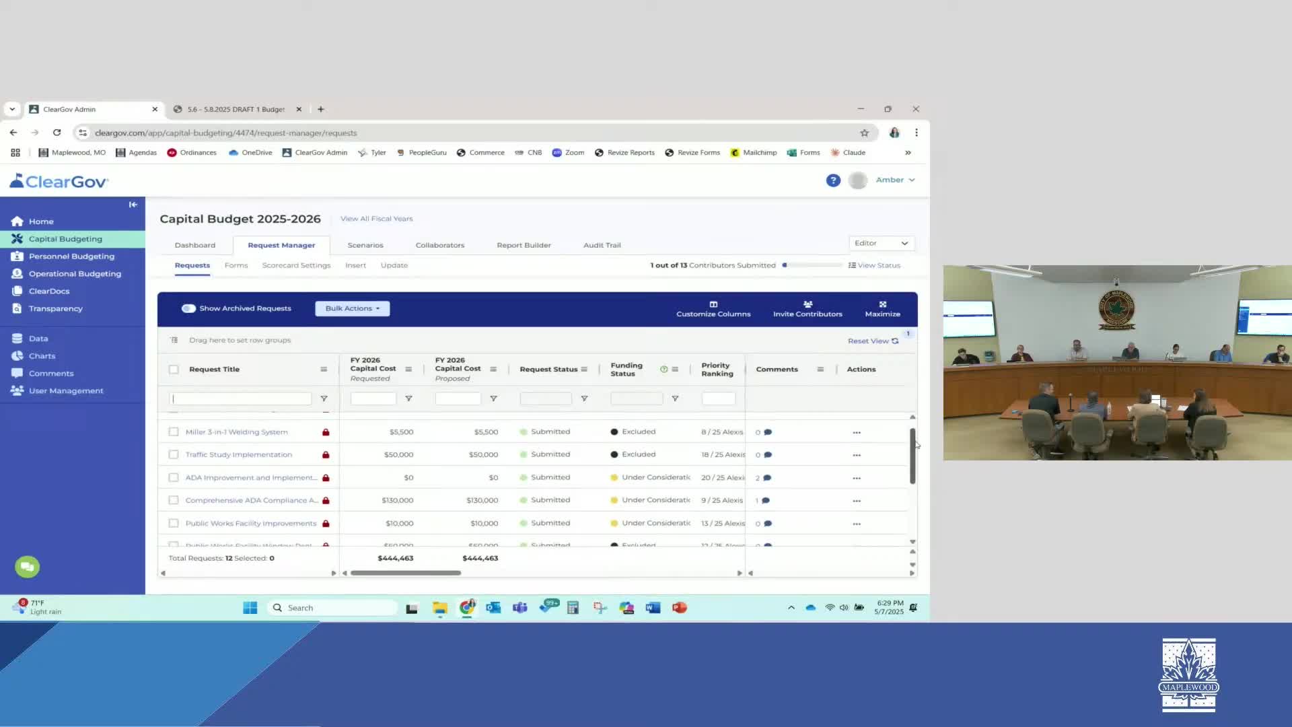The width and height of the screenshot is (1292, 727).
Task: Tick the select-all checkbox in header
Action: click(x=174, y=370)
